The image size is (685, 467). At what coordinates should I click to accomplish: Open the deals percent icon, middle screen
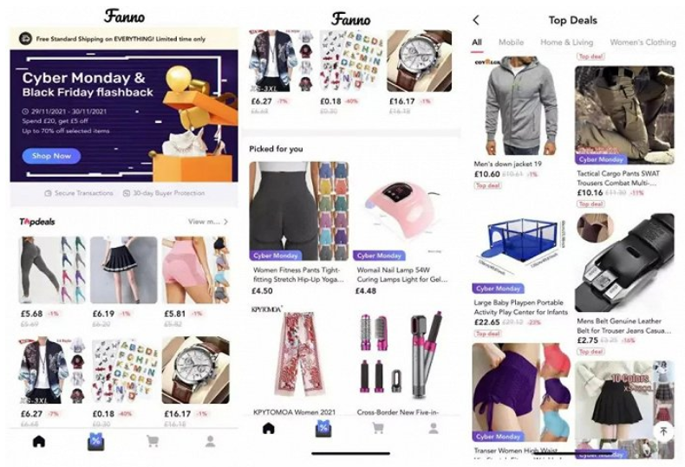(323, 428)
